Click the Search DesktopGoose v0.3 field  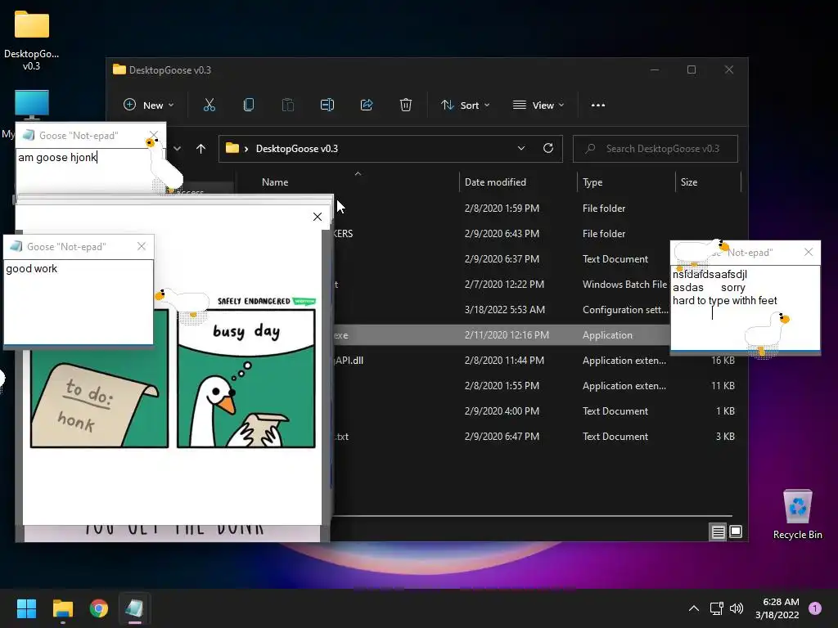[656, 149]
